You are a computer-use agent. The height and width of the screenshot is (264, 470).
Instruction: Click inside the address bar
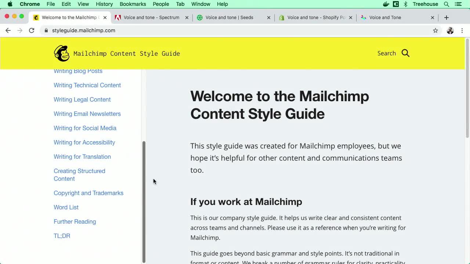coord(147,30)
